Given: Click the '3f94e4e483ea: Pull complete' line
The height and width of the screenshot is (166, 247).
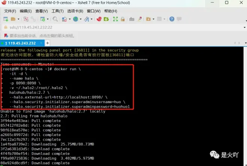Looking at the screenshot, I should pos(30,121).
